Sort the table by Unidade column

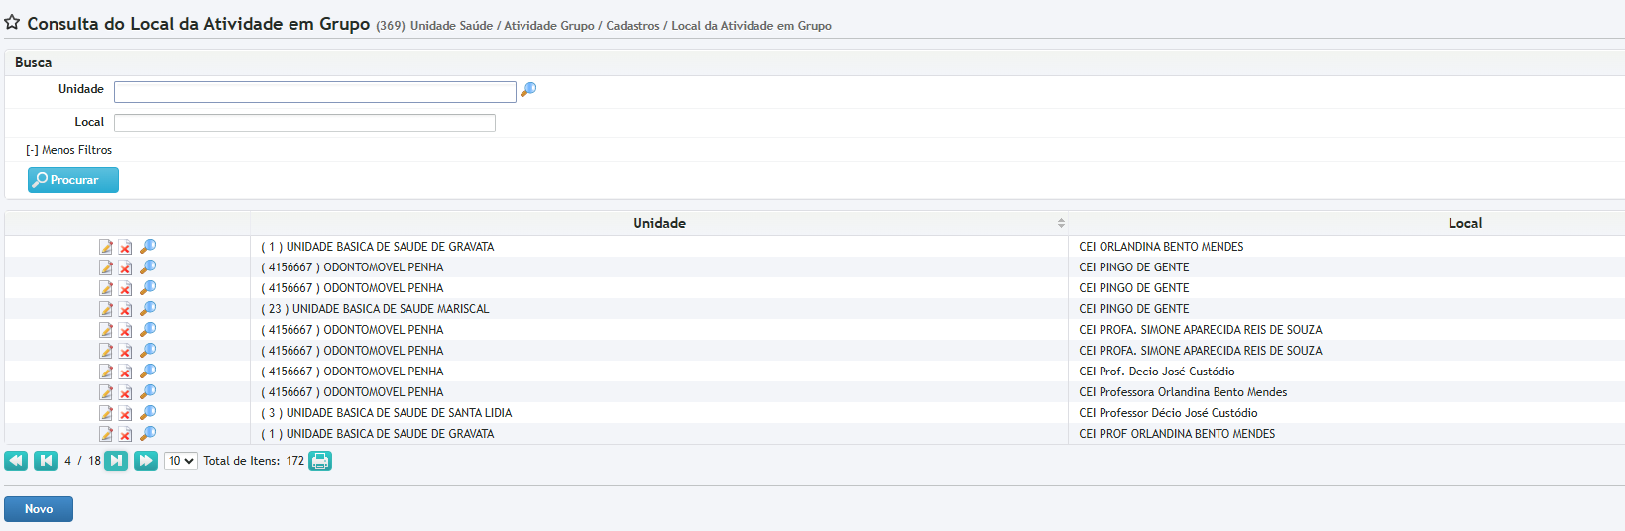coord(659,223)
